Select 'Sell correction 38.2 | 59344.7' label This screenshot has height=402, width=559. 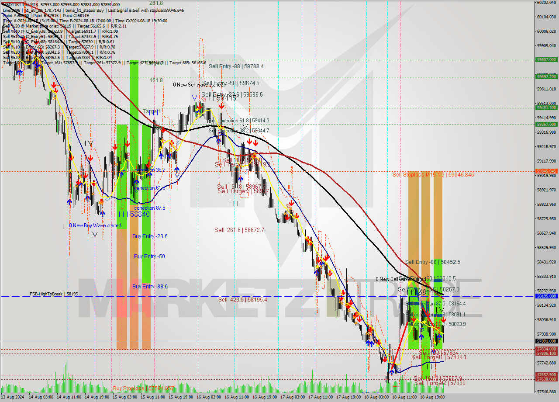pos(239,131)
